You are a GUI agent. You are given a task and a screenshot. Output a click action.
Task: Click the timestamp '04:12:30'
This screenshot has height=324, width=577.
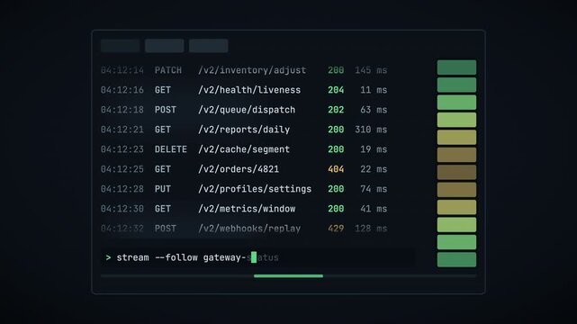pos(122,209)
